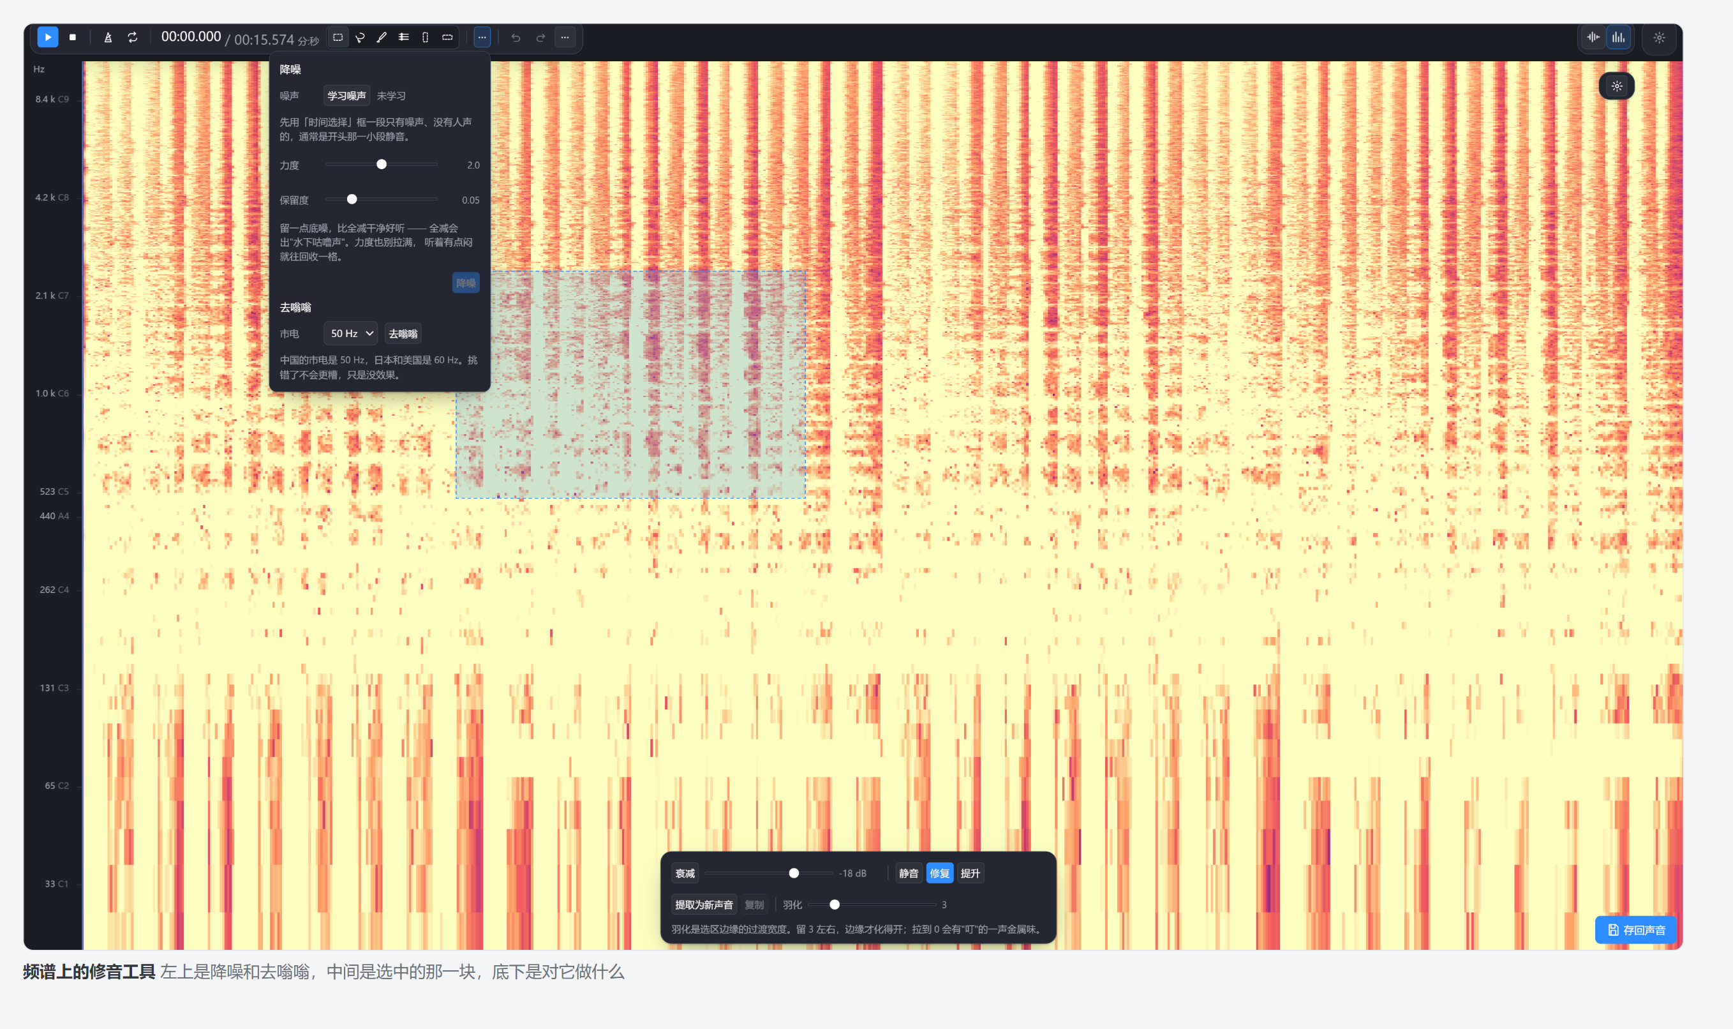Viewport: 1733px width, 1029px height.
Task: Click the 分秒 time unit label
Action: [x=308, y=41]
